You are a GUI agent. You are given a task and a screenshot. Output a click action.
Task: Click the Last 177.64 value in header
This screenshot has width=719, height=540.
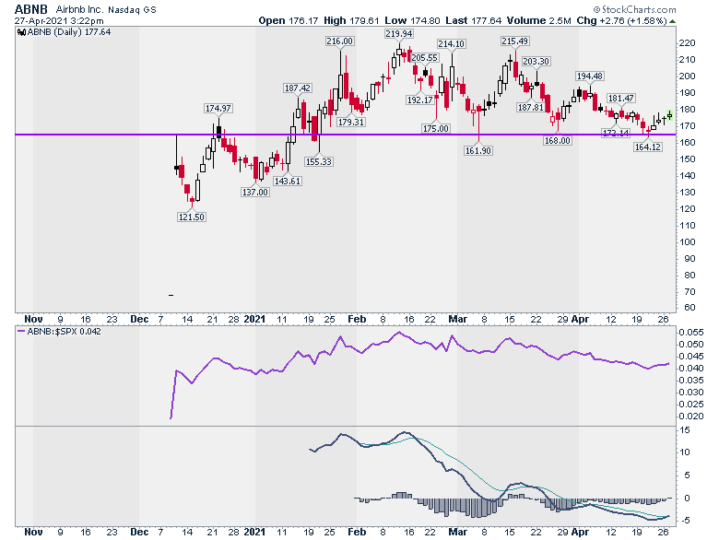pyautogui.click(x=474, y=20)
